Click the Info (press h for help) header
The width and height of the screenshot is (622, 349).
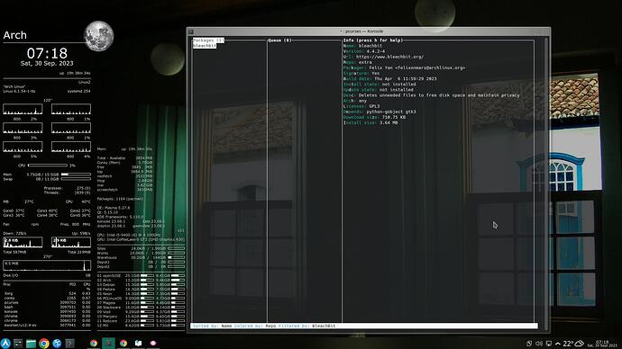pos(373,40)
